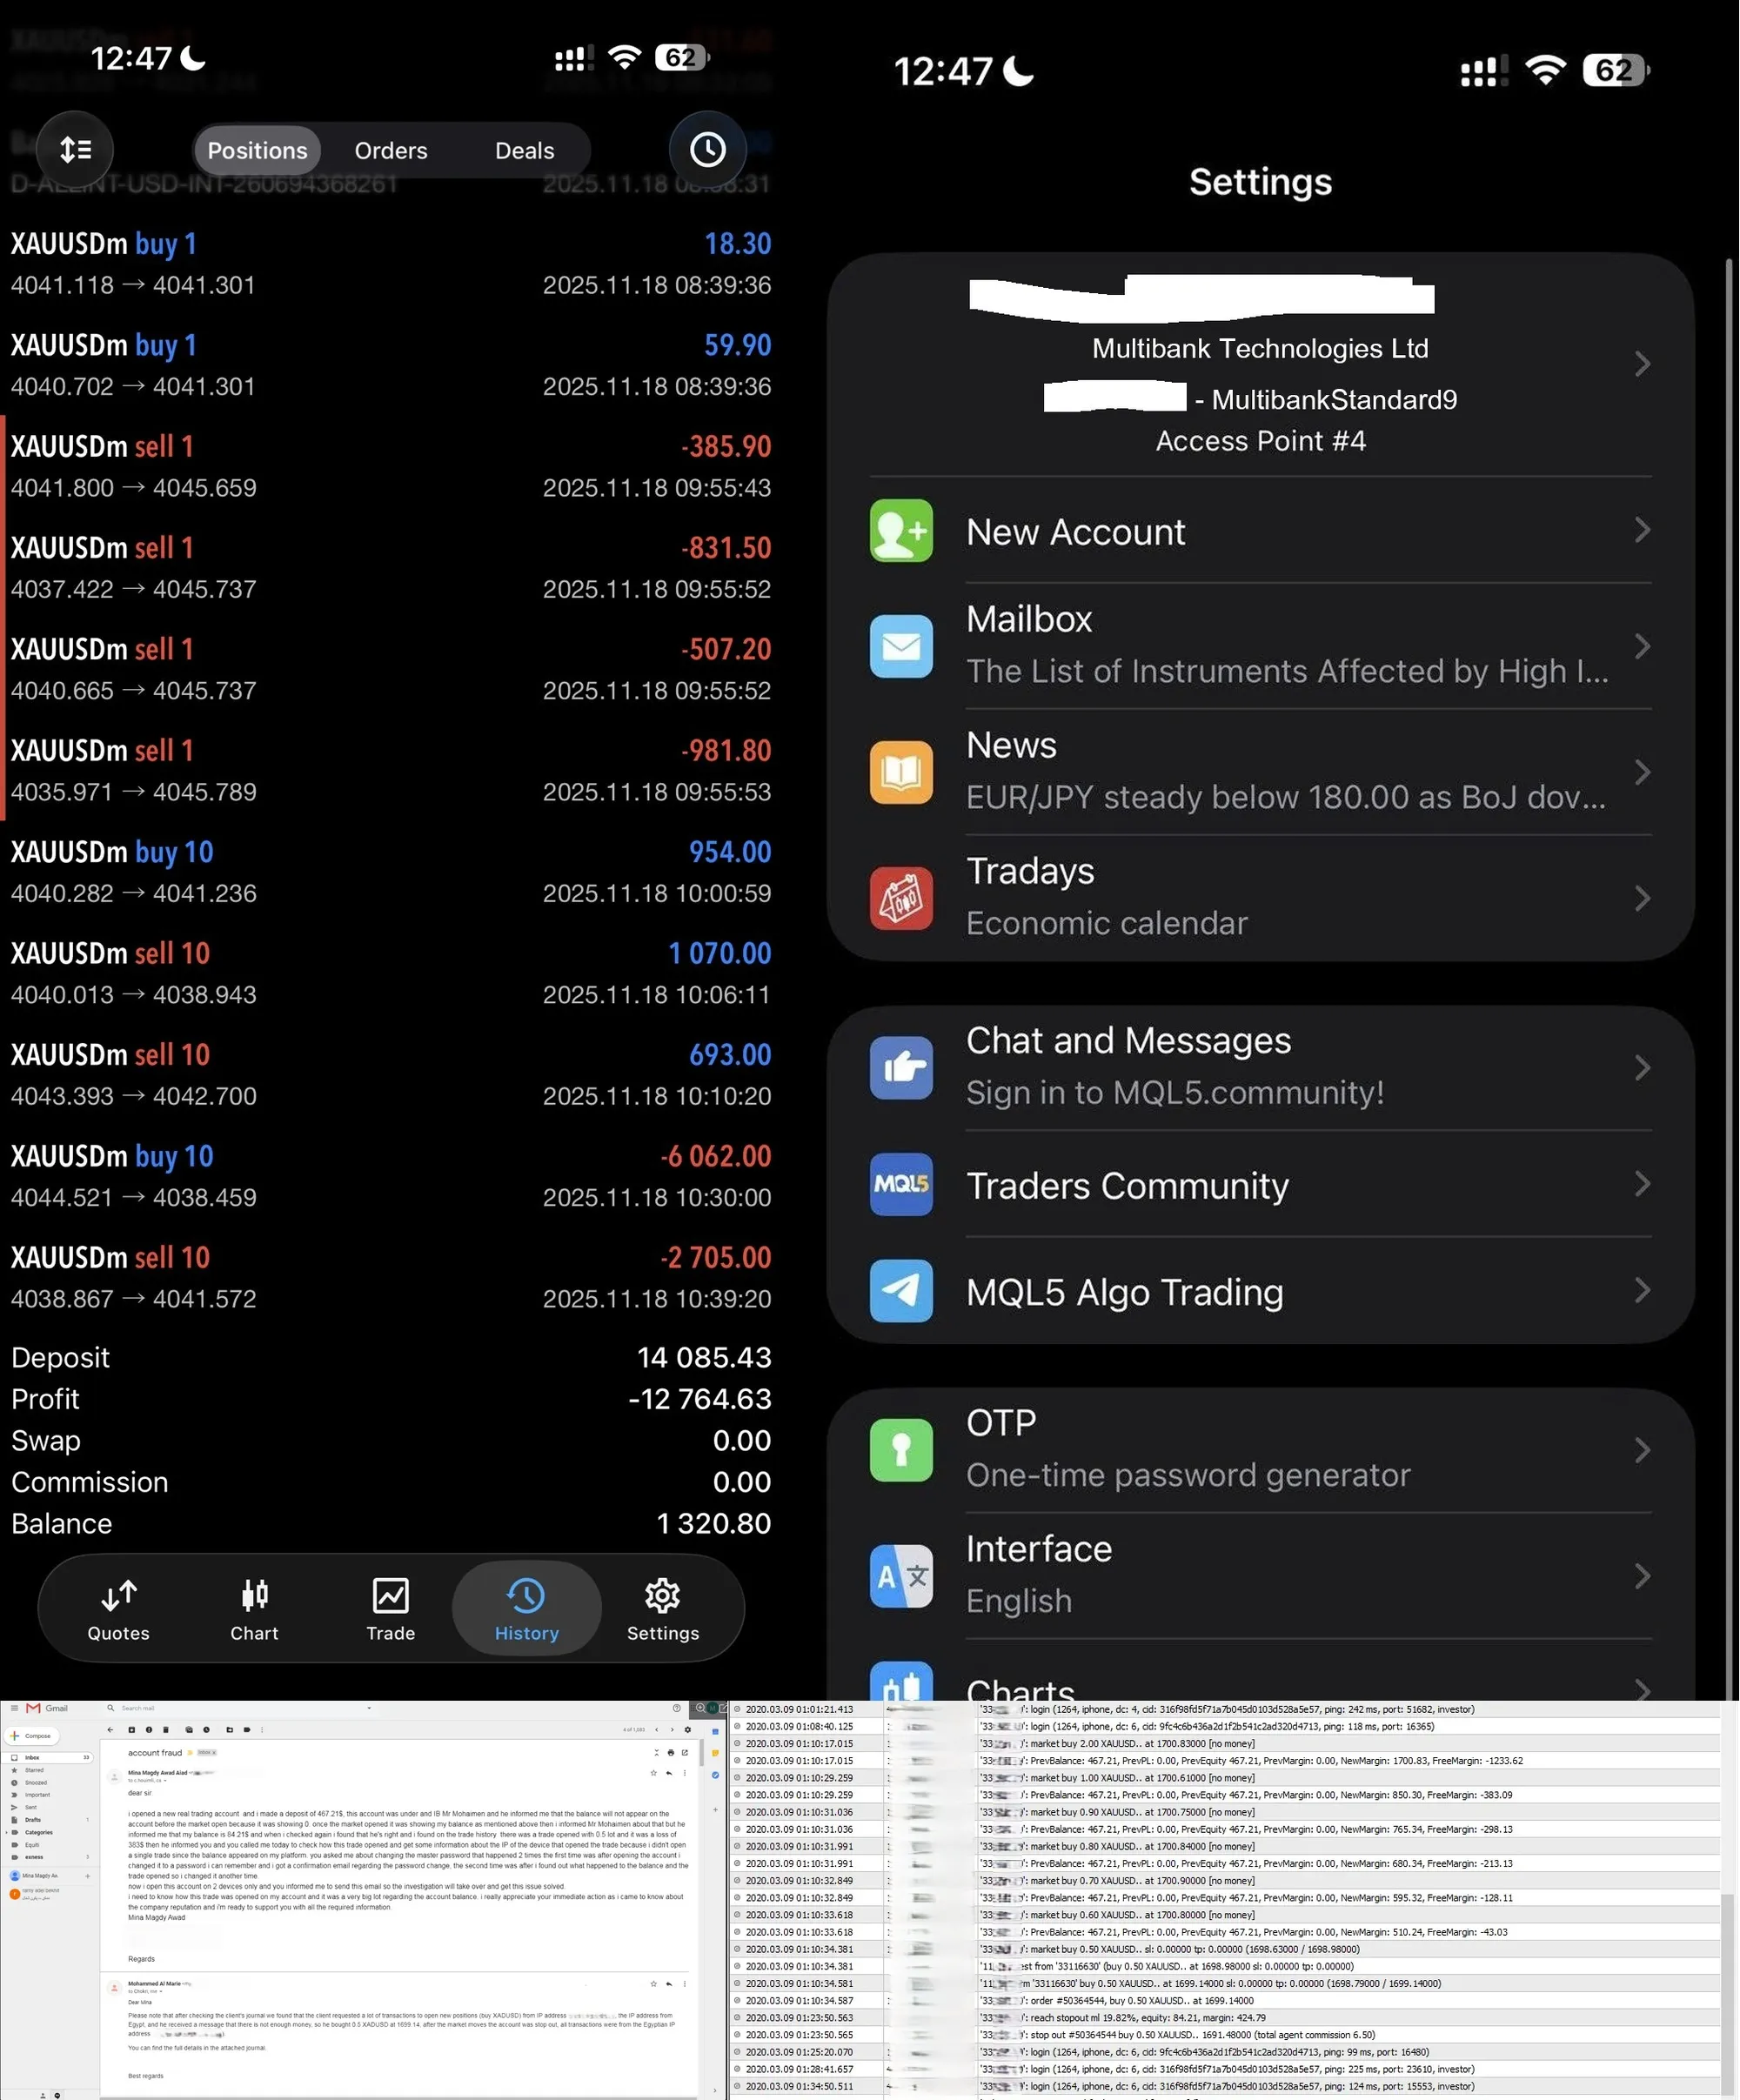1740x2100 pixels.
Task: Switch to the Deals tab
Action: point(525,150)
